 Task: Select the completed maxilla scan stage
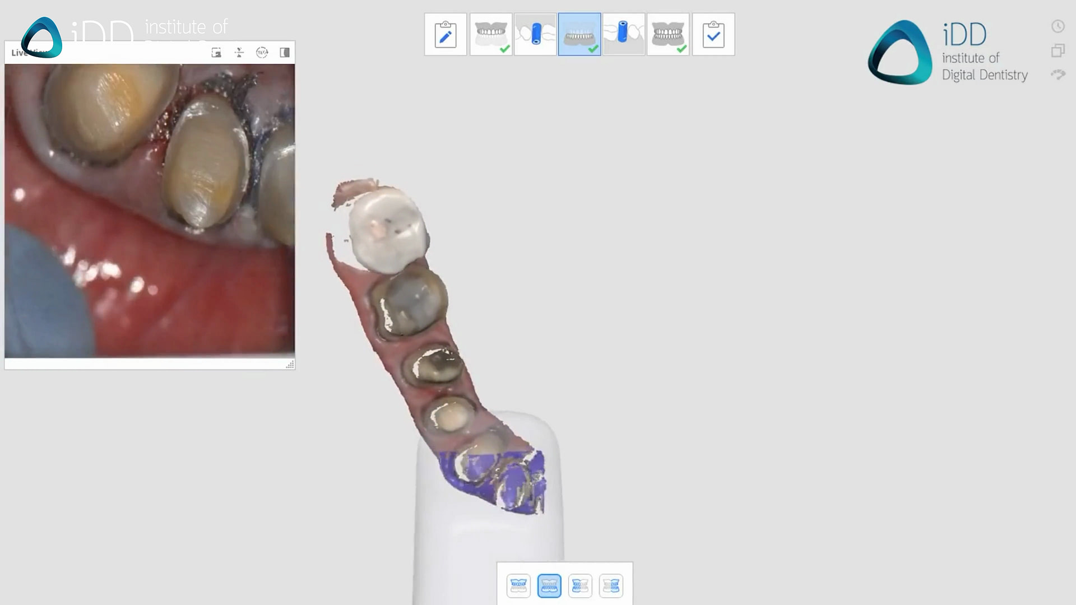click(491, 34)
